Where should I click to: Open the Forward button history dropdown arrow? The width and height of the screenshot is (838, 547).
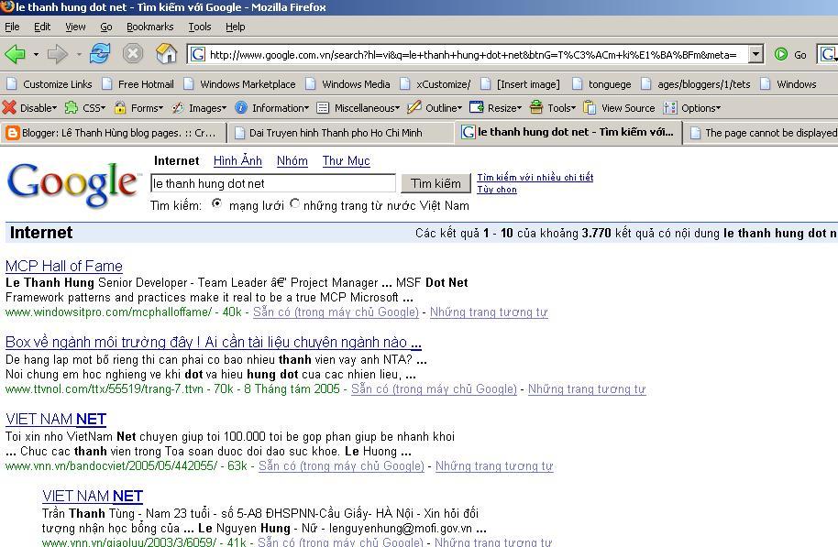pyautogui.click(x=79, y=54)
